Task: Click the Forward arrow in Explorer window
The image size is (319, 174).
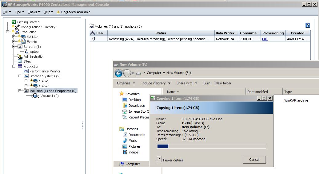Action: tap(127, 73)
